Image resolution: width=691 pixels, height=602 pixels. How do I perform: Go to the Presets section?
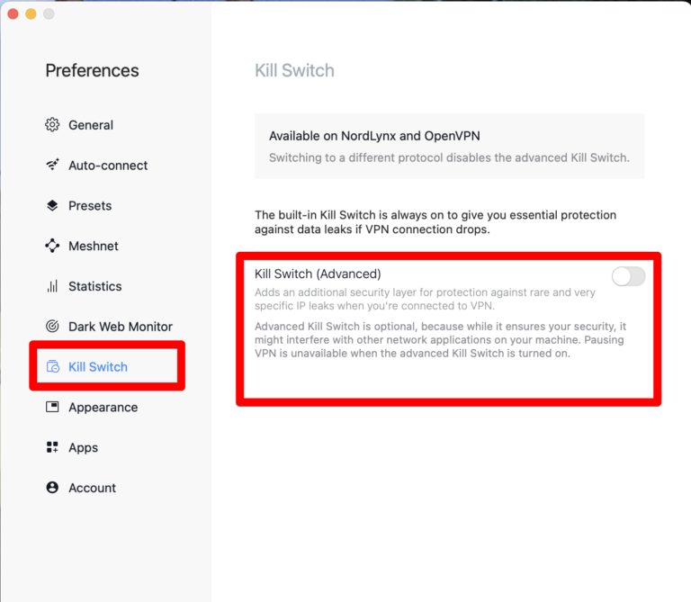(90, 206)
